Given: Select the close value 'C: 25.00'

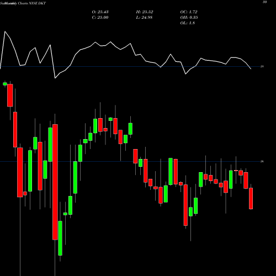Looking at the screenshot, I should [x=100, y=18].
